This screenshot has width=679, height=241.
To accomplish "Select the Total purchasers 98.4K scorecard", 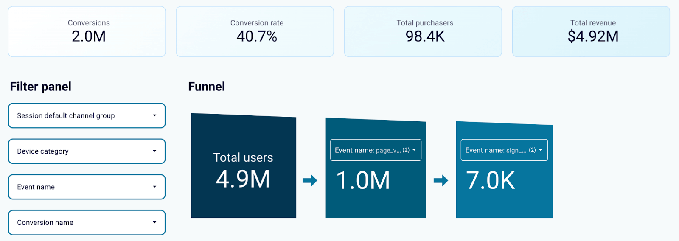I will click(x=423, y=31).
